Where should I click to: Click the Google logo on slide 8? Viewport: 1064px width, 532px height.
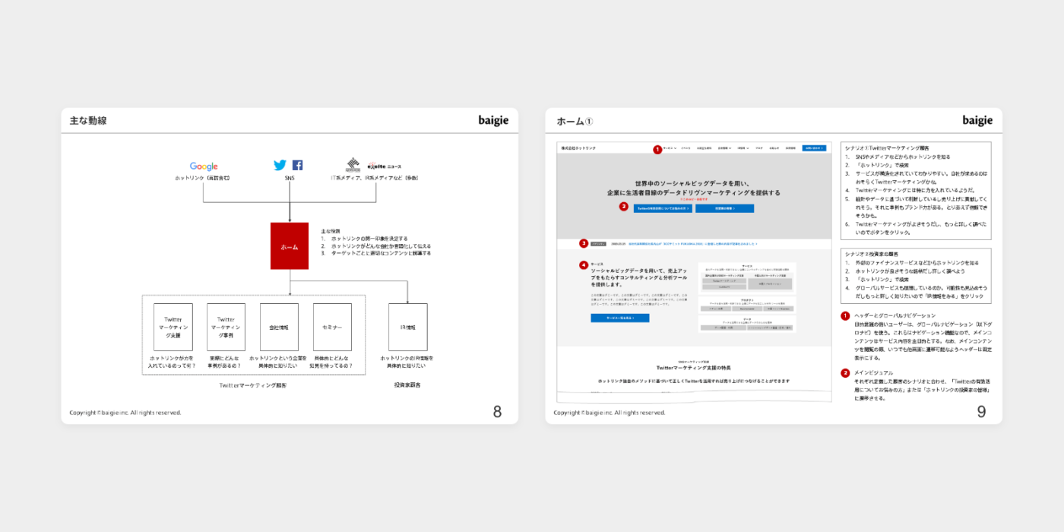pos(204,166)
